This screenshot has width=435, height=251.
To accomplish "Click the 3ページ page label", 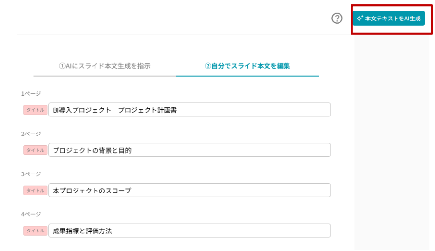I will click(x=31, y=174).
